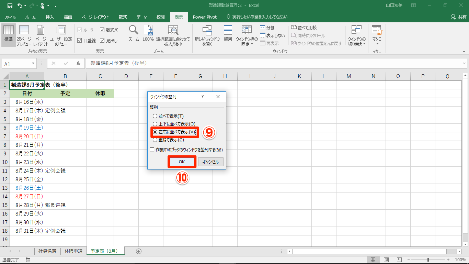Click OK in the Arrange Windows dialog
The height and width of the screenshot is (264, 469).
point(182,162)
